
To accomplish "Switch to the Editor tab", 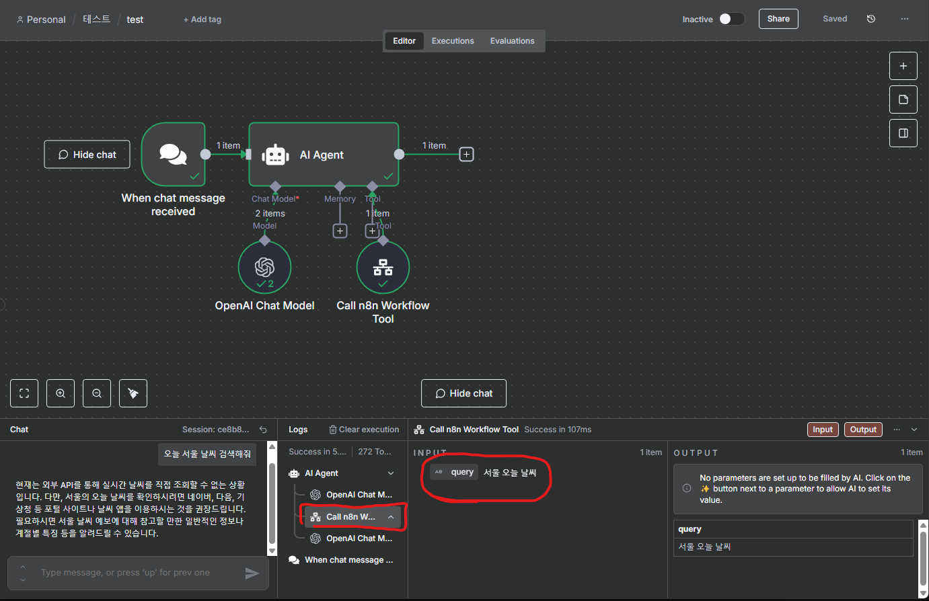I will point(404,41).
